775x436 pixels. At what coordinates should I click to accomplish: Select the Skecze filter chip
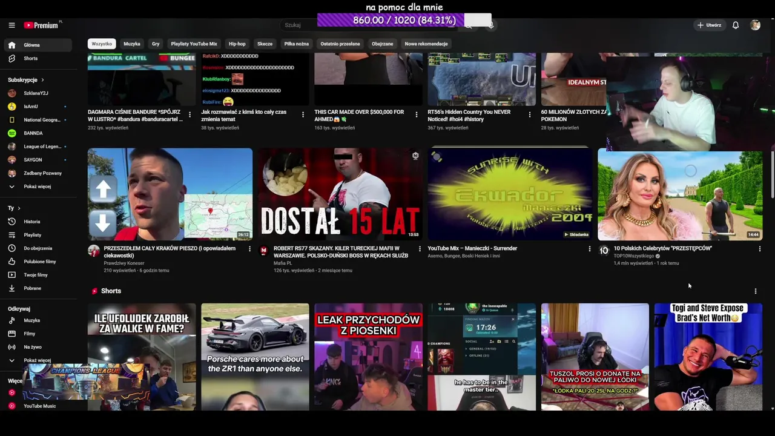[x=265, y=44]
